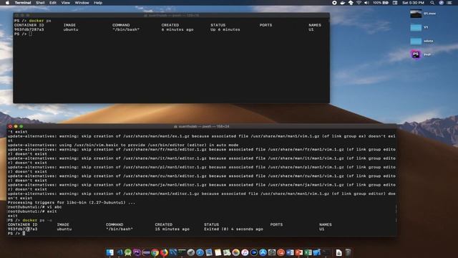This screenshot has width=458, height=258.
Task: Close the lower terminal window
Action: click(x=10, y=126)
